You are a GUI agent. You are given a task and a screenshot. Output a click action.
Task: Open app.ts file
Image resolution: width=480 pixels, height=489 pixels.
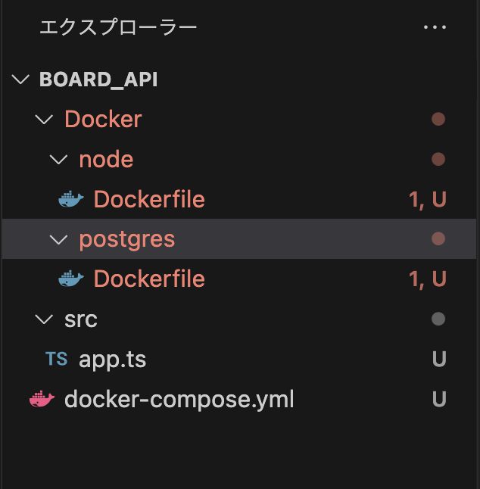(112, 360)
